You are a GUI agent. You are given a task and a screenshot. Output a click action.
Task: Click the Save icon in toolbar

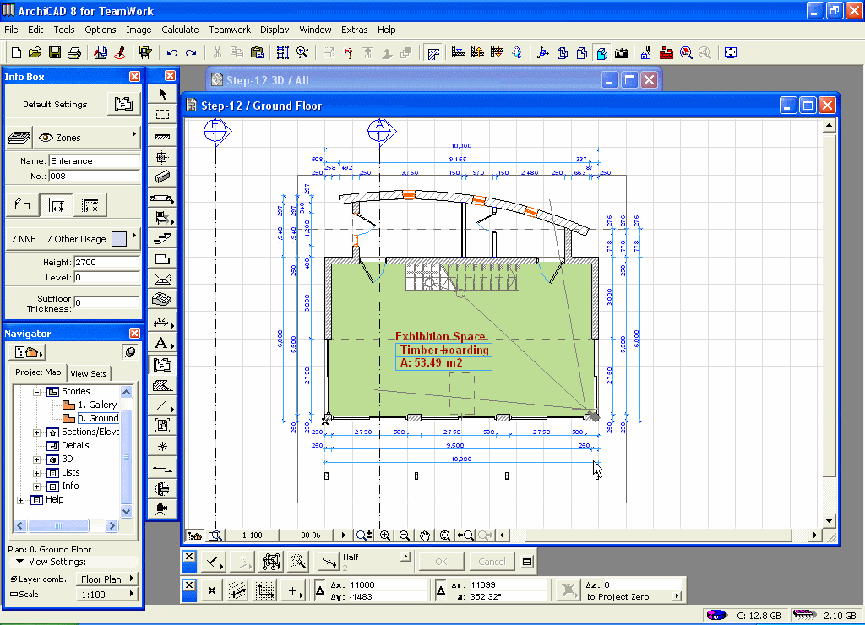click(x=54, y=53)
